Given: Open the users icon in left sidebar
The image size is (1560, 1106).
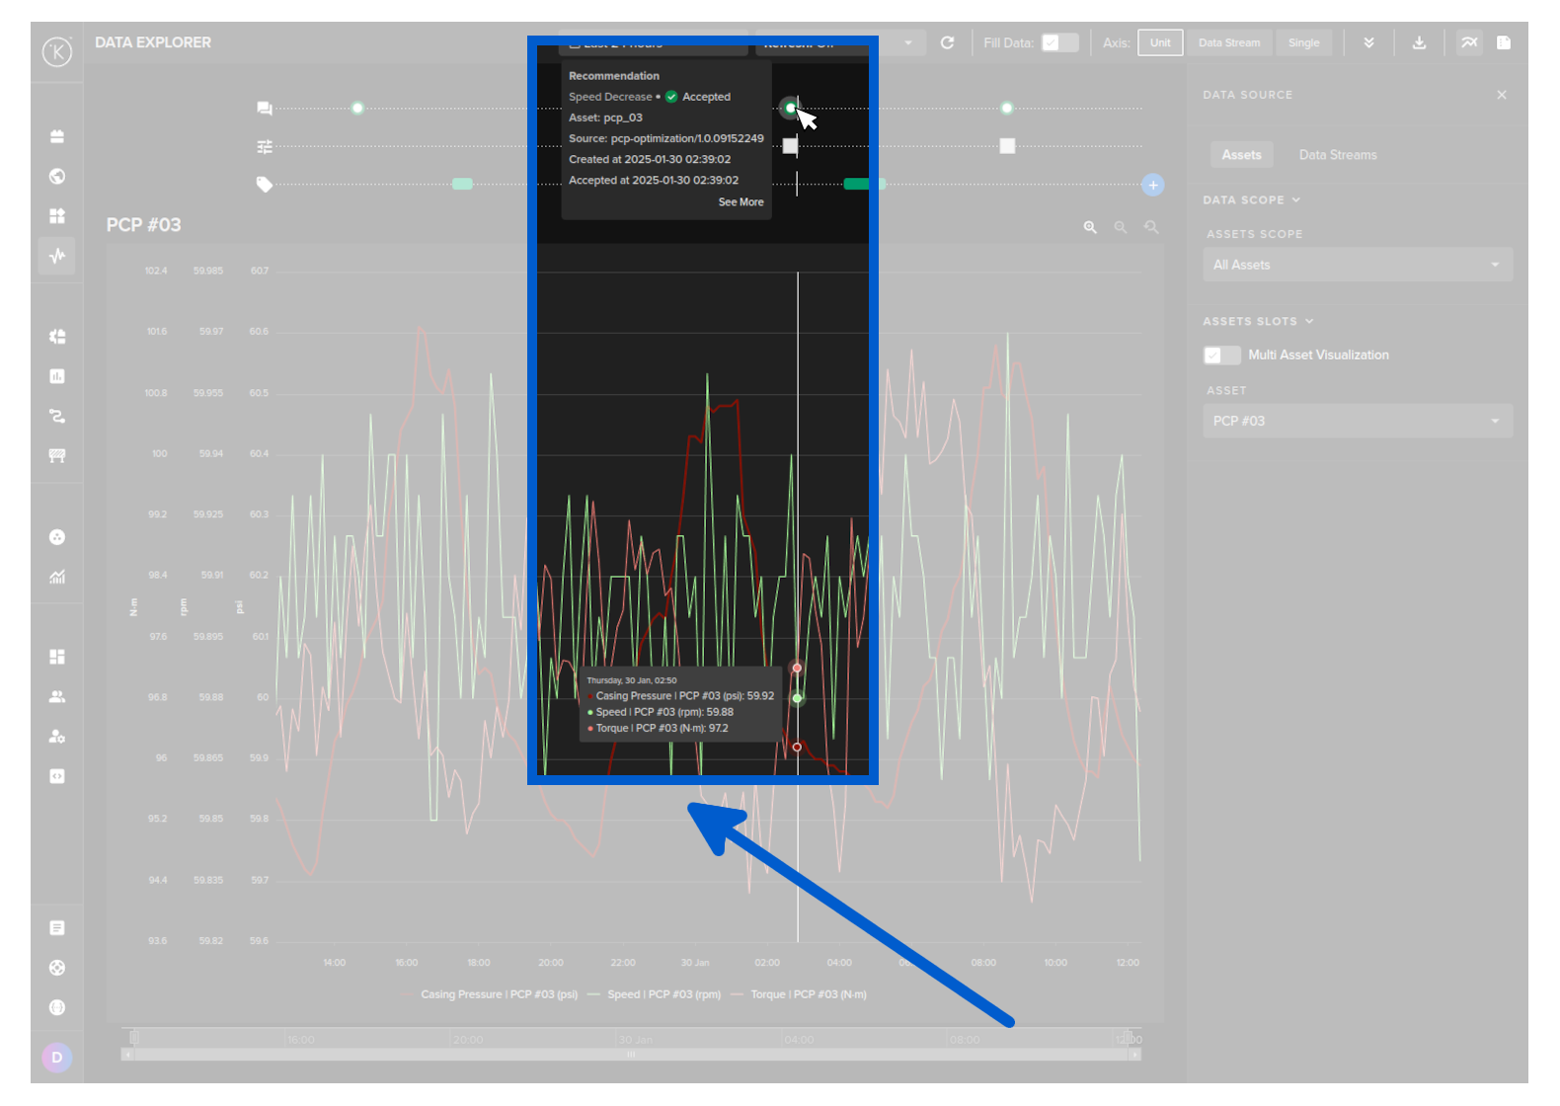Looking at the screenshot, I should (x=57, y=696).
